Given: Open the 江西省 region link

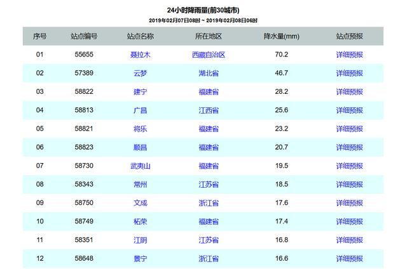Looking at the screenshot, I should pos(209,110).
